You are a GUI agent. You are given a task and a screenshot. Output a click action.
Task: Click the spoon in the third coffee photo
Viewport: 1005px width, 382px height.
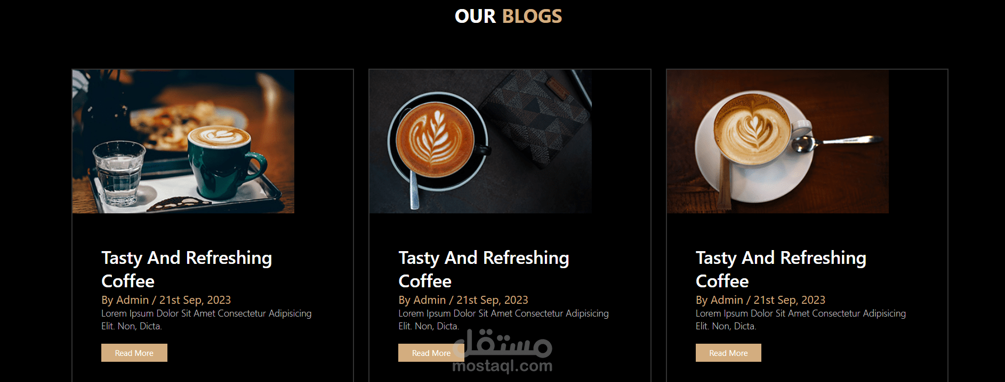[x=834, y=142]
